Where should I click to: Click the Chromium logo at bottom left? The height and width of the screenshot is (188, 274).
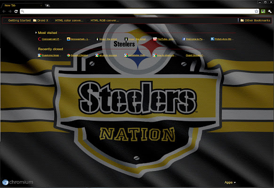tap(5, 182)
